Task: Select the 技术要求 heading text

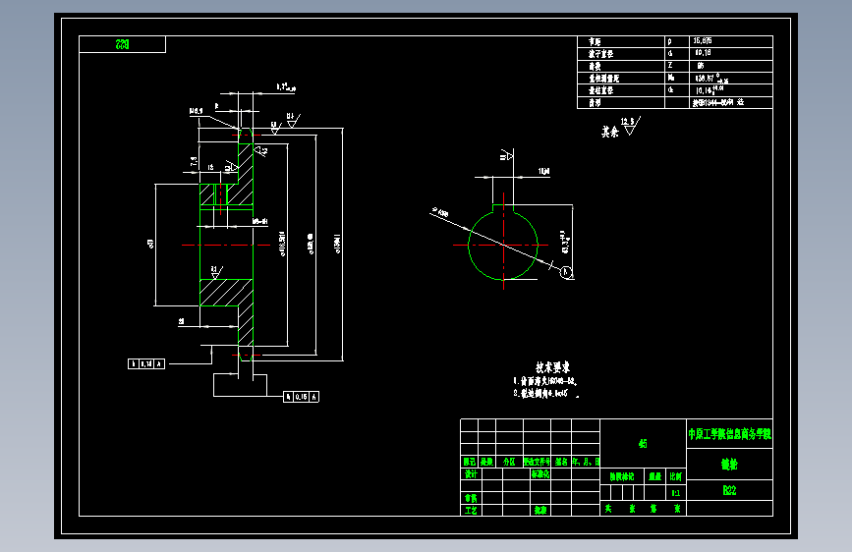Action: (552, 367)
